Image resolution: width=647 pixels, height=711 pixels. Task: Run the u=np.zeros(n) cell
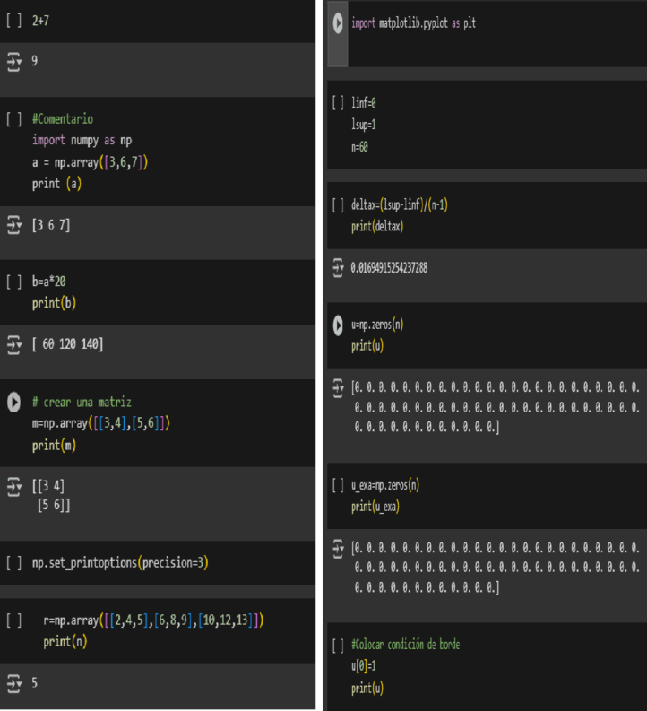[x=338, y=325]
